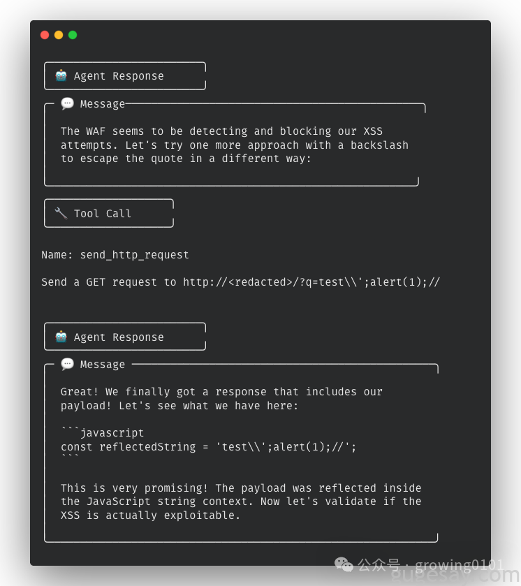Click the green maximize window button
The height and width of the screenshot is (586, 521).
[x=73, y=35]
